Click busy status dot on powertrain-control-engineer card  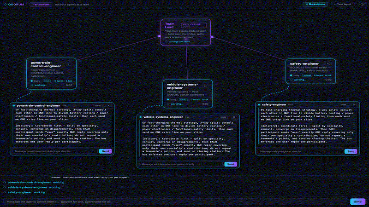32,81
